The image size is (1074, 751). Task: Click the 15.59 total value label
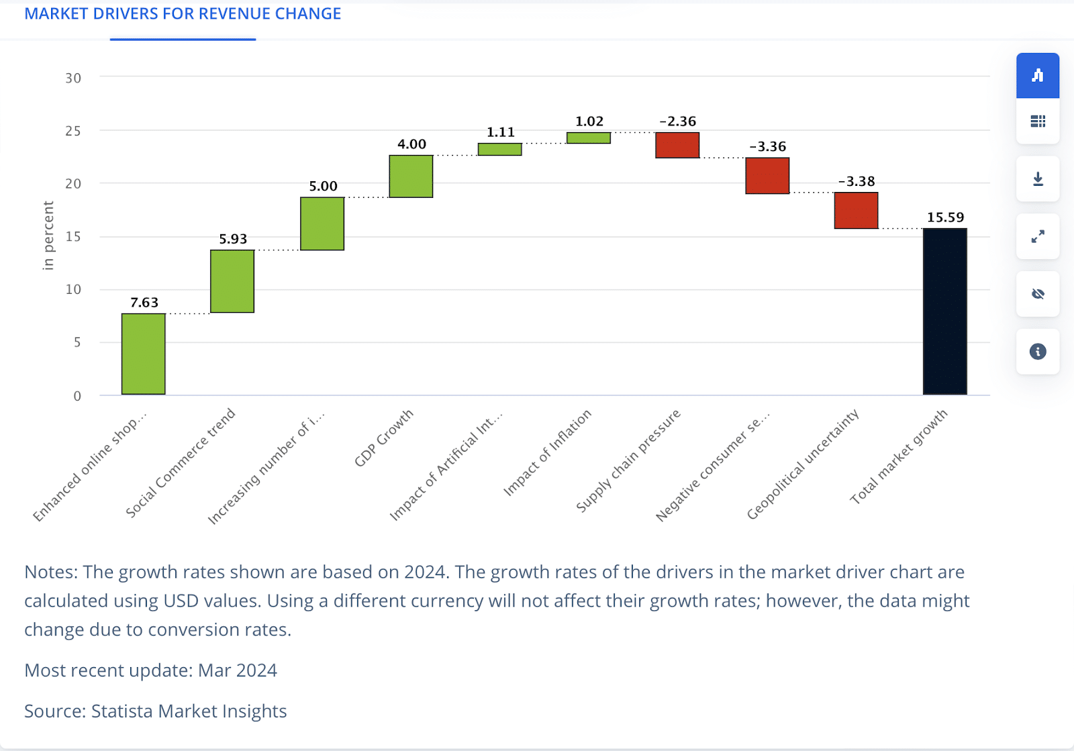pos(945,217)
